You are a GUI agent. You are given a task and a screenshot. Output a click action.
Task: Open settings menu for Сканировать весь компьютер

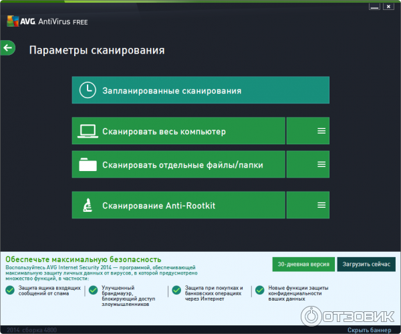(x=321, y=131)
